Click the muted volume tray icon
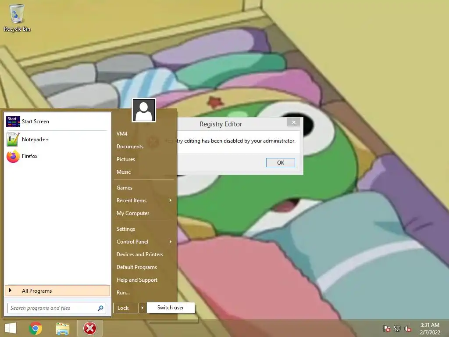This screenshot has width=449, height=337. point(408,329)
